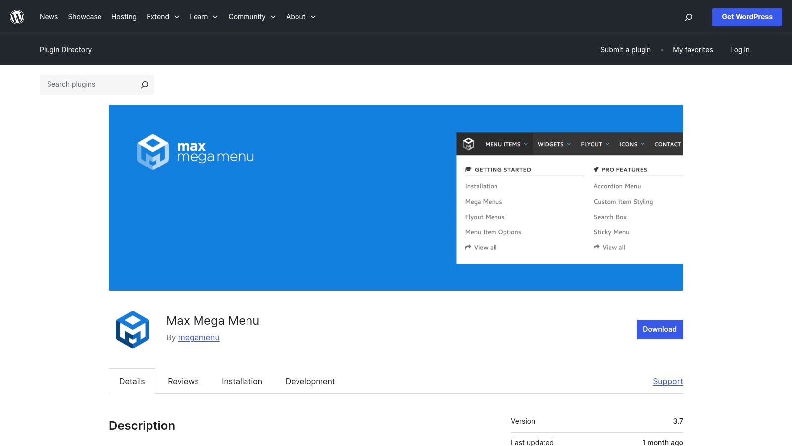Click the WordPress logo icon
This screenshot has width=792, height=446.
coord(16,16)
